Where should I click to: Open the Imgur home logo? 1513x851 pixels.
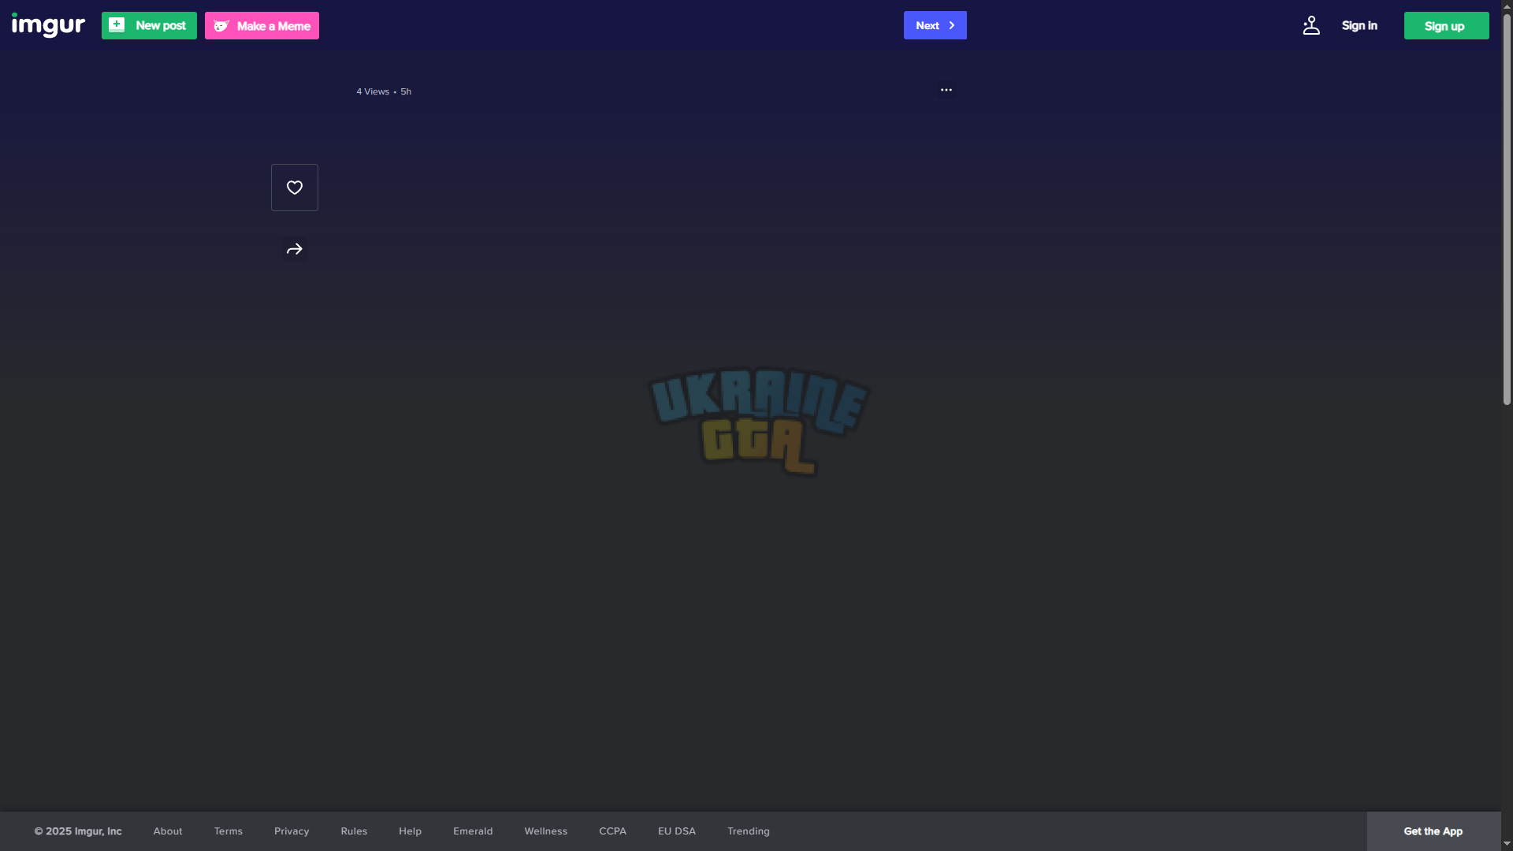click(x=48, y=25)
